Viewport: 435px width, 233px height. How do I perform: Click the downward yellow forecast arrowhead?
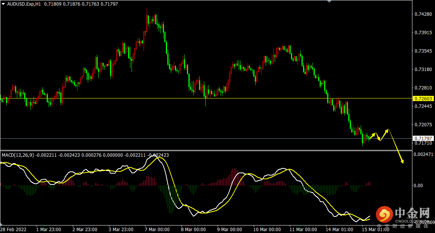tap(402, 161)
